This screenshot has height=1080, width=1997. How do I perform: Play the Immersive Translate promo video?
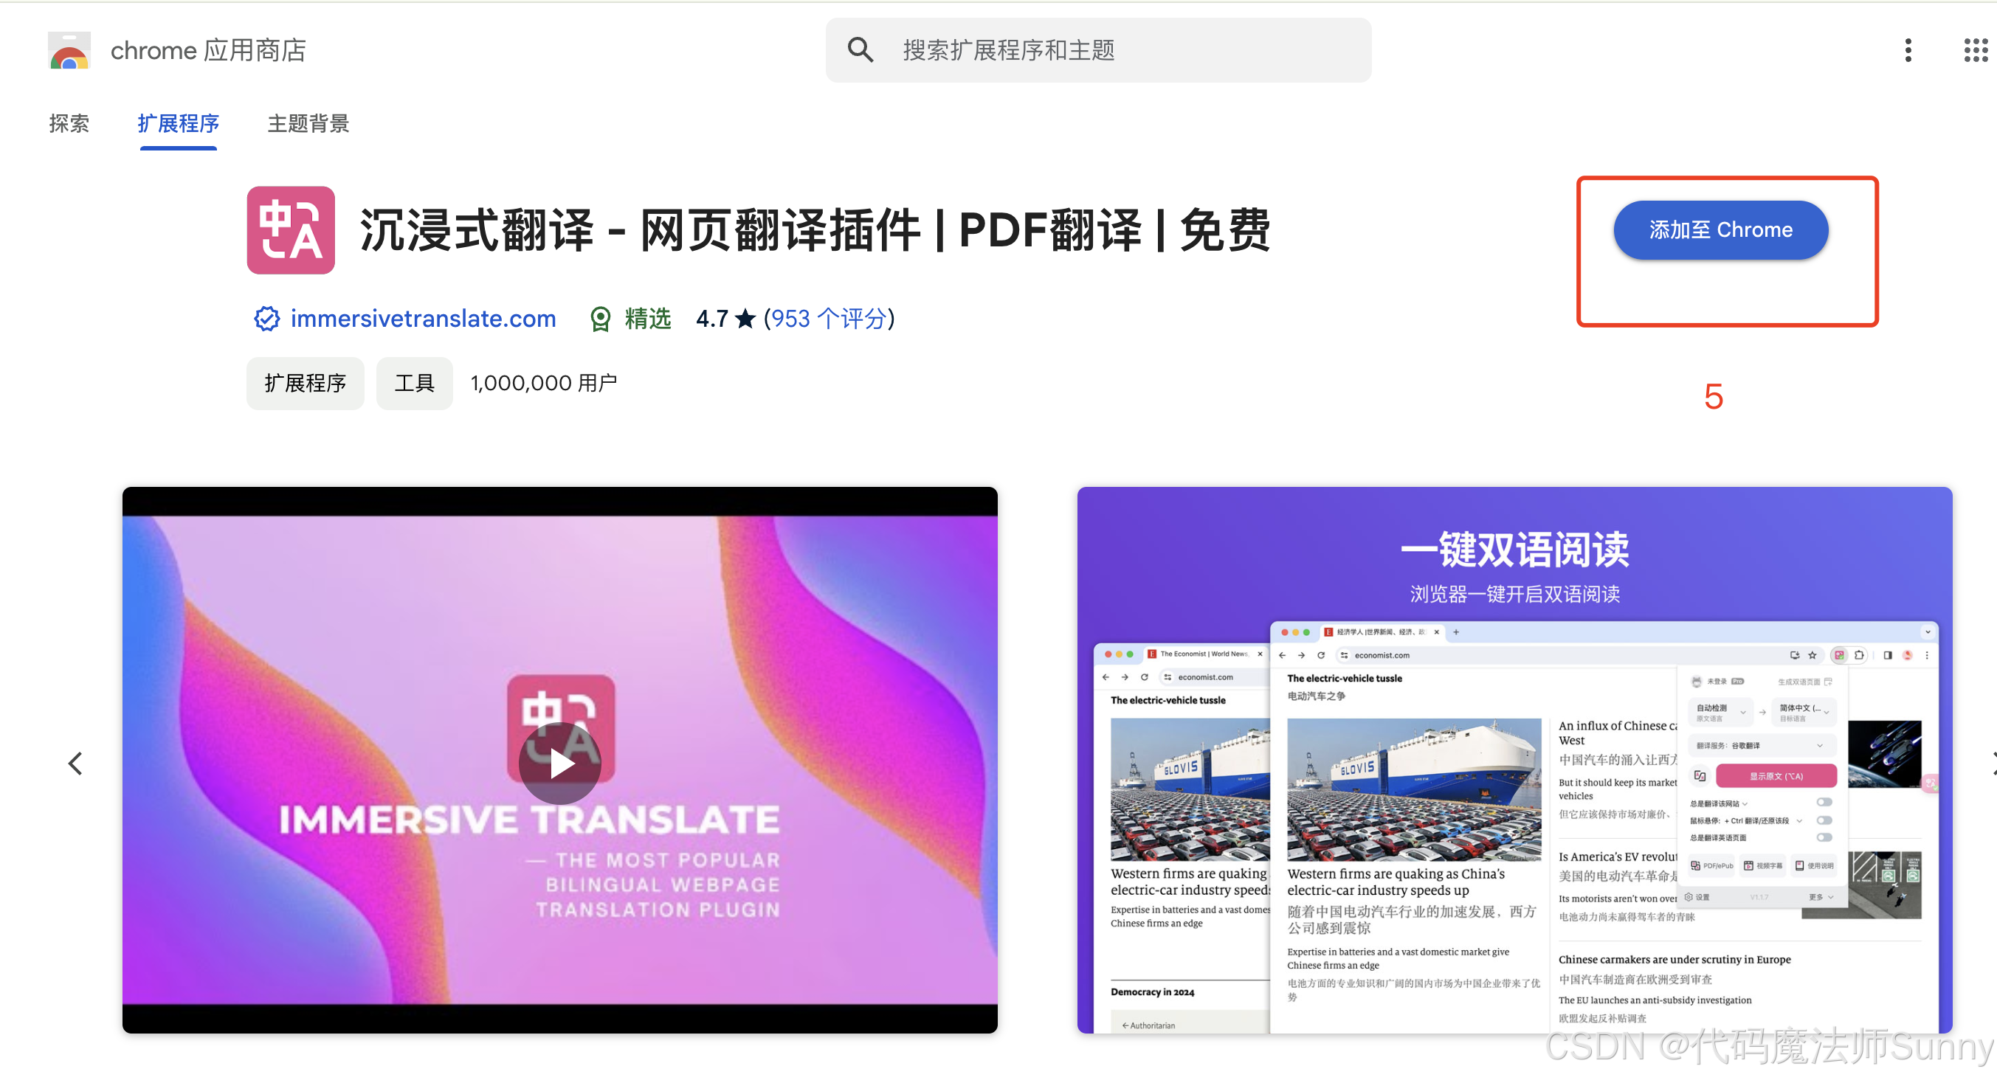click(x=559, y=764)
